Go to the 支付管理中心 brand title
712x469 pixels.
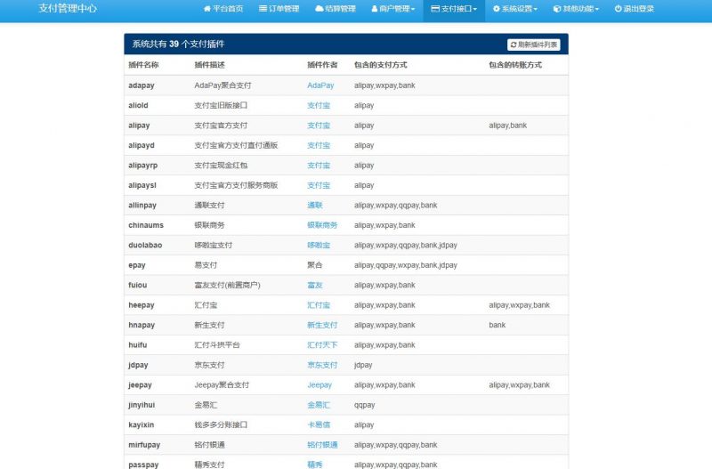(68, 9)
